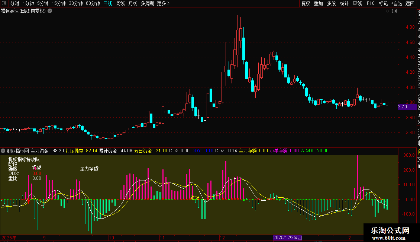
Task: Select the 30分钟 timeframe tab
Action: pos(76,3)
